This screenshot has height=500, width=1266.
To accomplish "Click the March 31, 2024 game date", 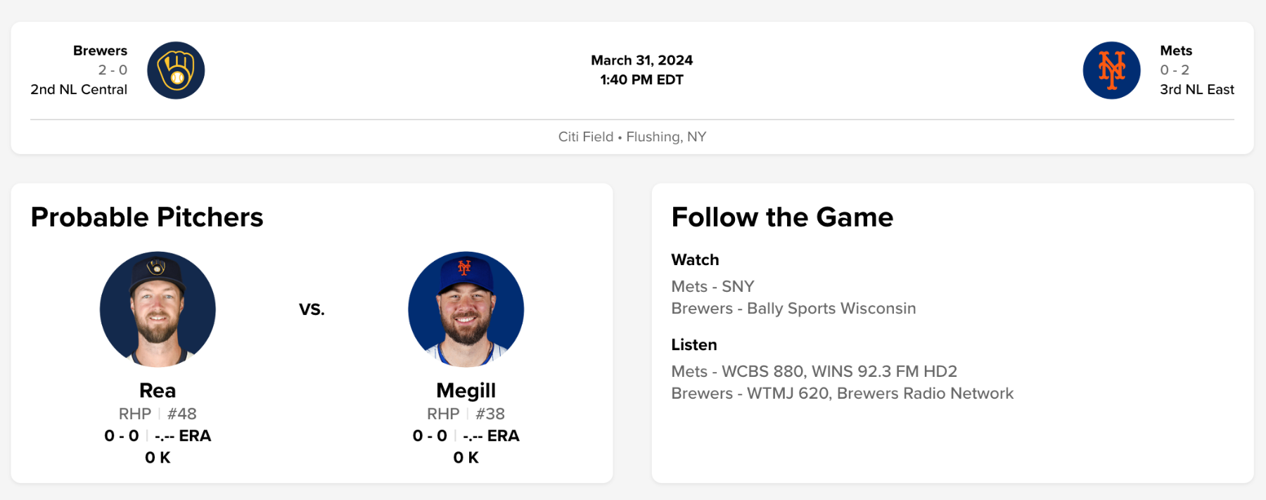I will (641, 60).
